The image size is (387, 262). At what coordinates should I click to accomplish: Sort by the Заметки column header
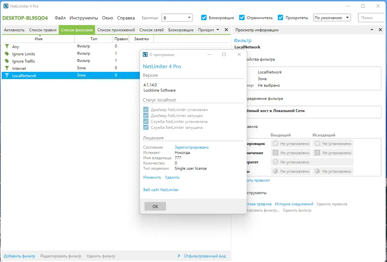(142, 39)
